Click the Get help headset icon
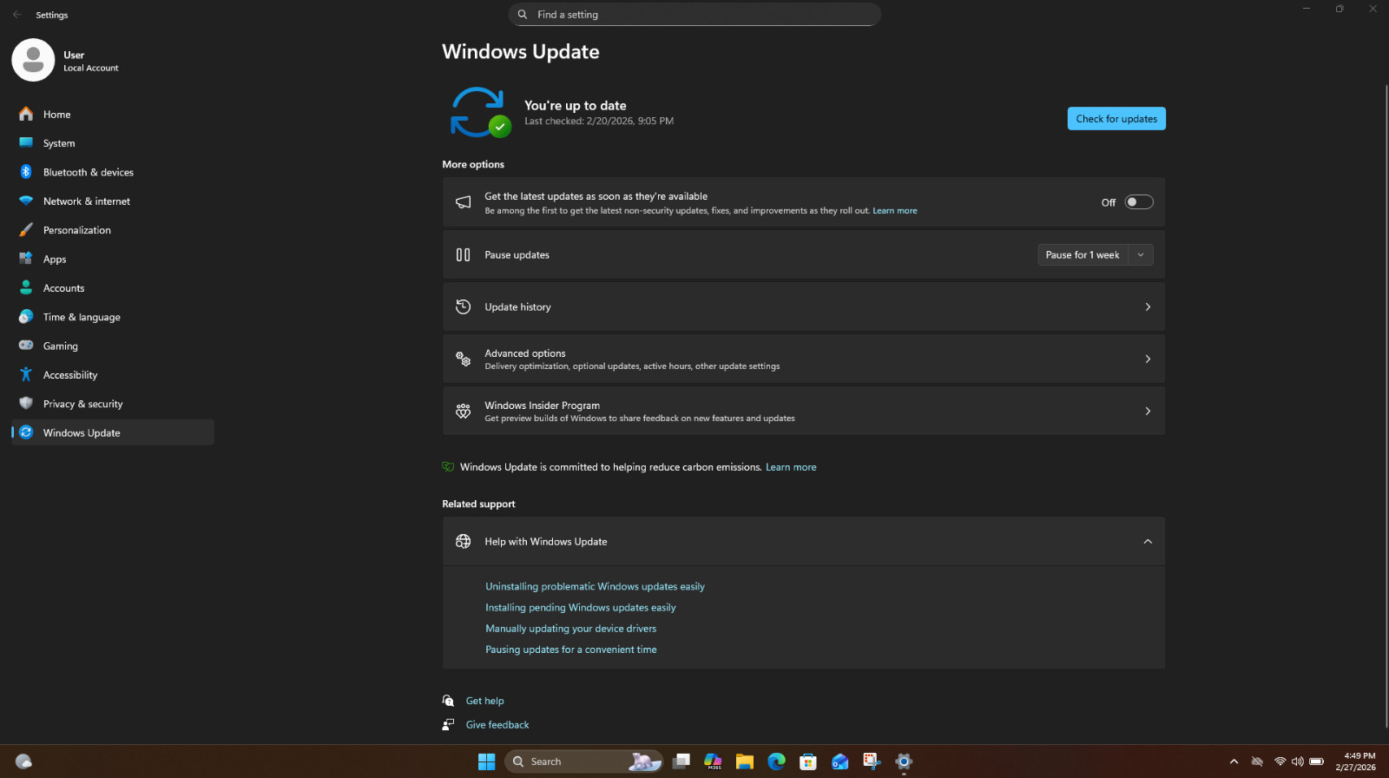 [448, 701]
